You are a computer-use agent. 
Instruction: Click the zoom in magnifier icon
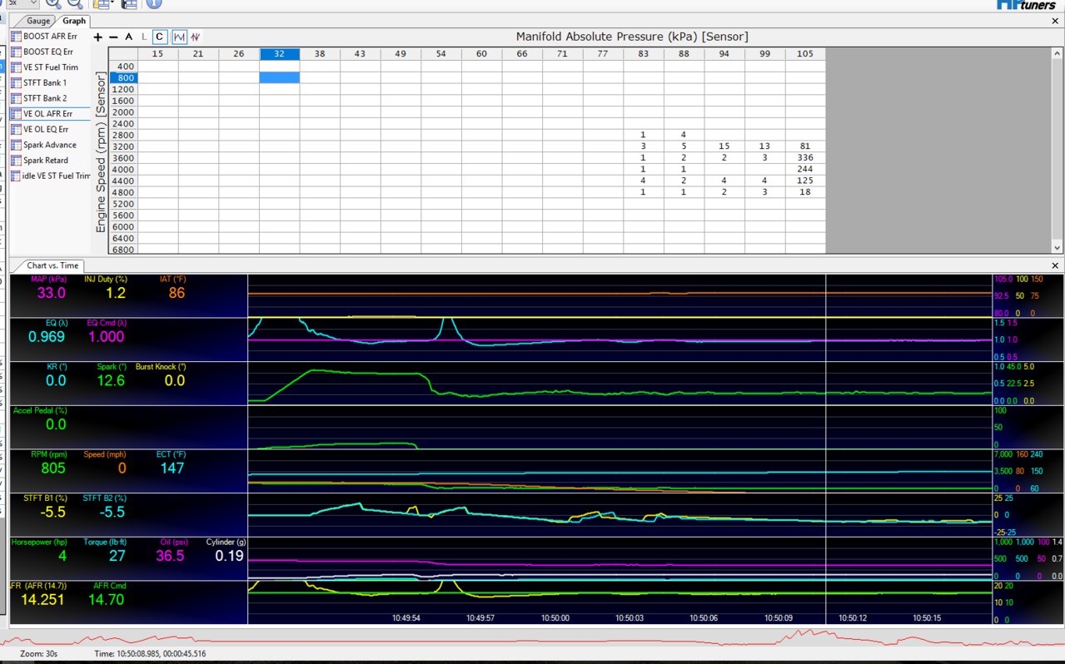coord(53,3)
